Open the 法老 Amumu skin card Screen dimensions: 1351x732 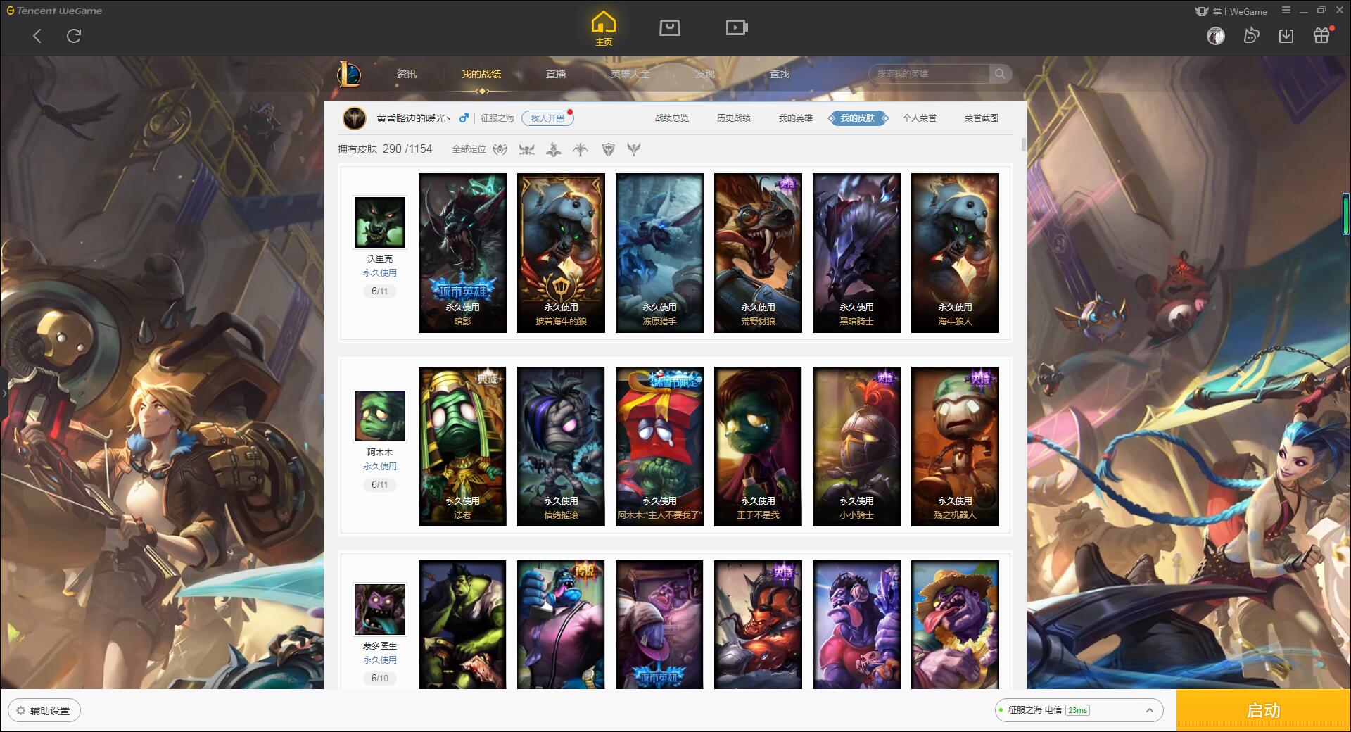[x=462, y=446]
